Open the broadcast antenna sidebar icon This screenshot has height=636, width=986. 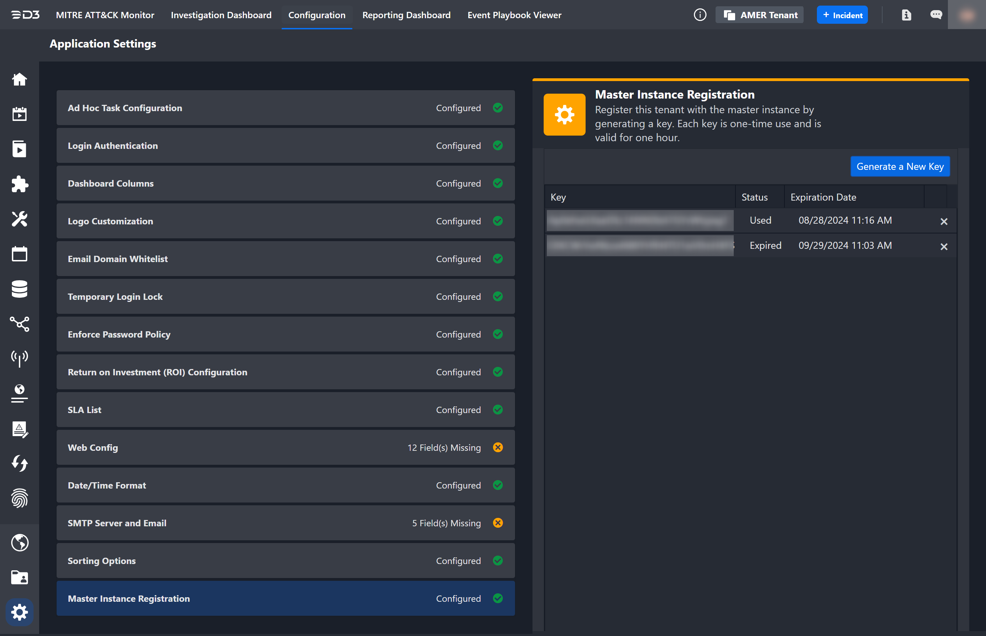click(20, 359)
